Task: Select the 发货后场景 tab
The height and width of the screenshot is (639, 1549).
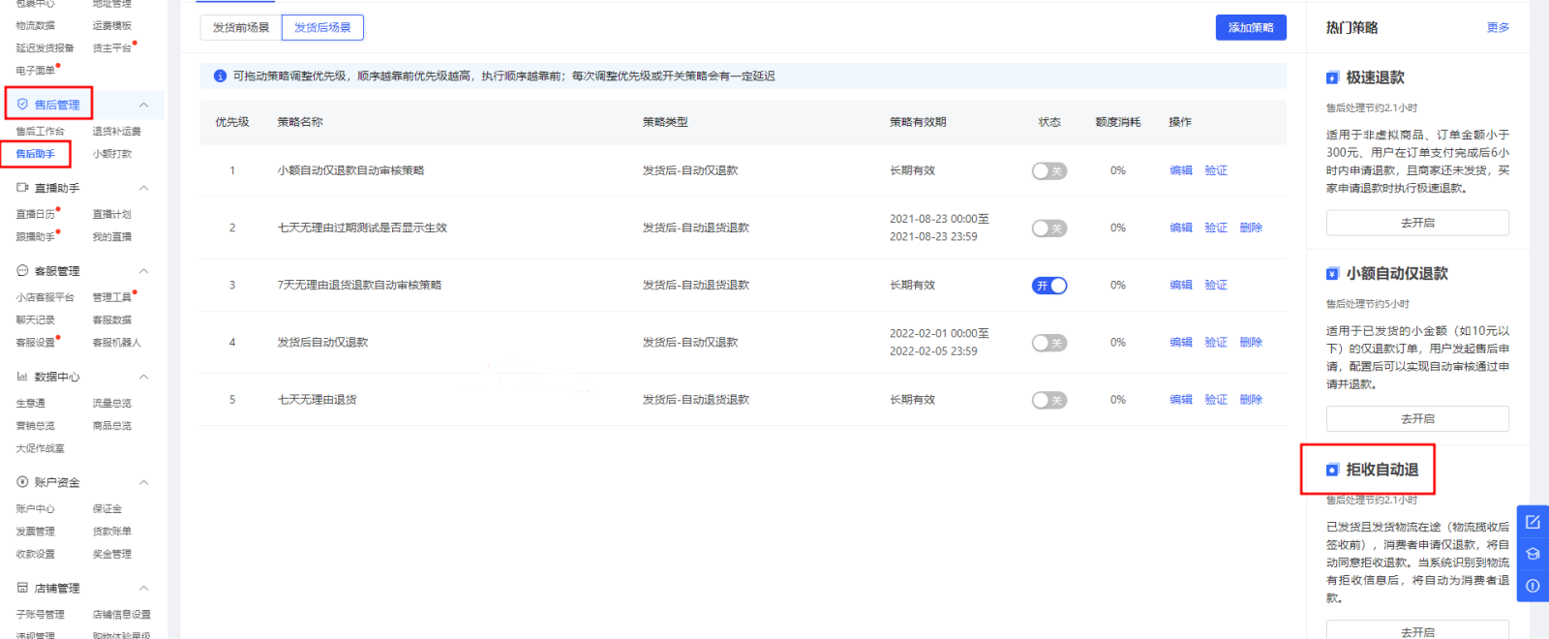Action: tap(322, 28)
